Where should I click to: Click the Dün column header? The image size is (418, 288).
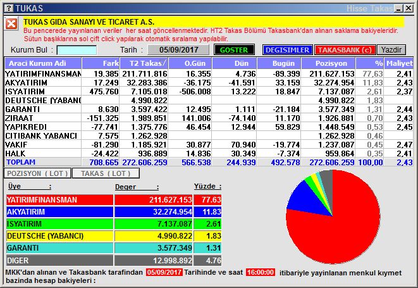click(234, 63)
